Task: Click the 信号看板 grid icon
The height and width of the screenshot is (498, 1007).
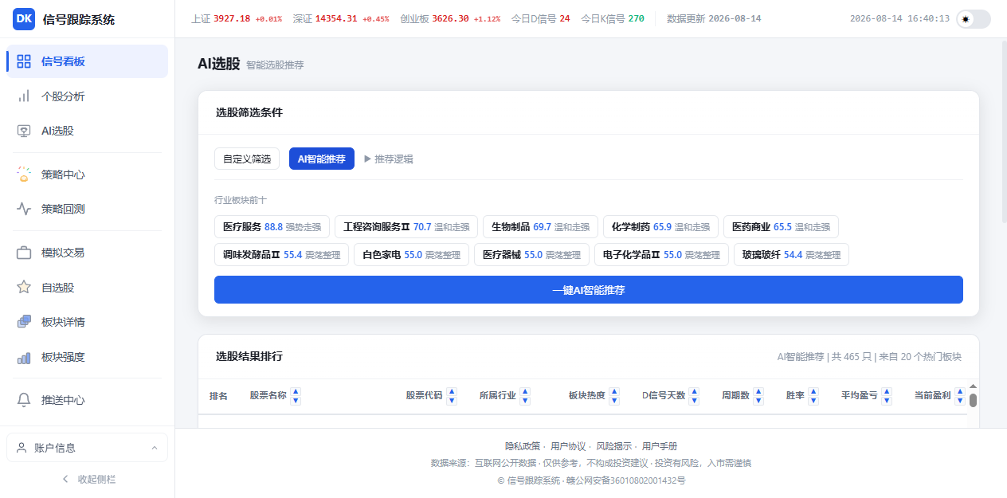Action: pyautogui.click(x=24, y=61)
